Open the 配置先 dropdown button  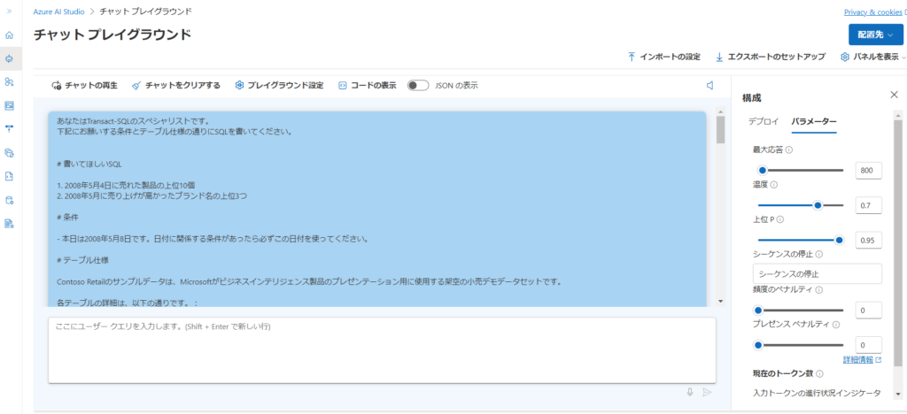875,34
